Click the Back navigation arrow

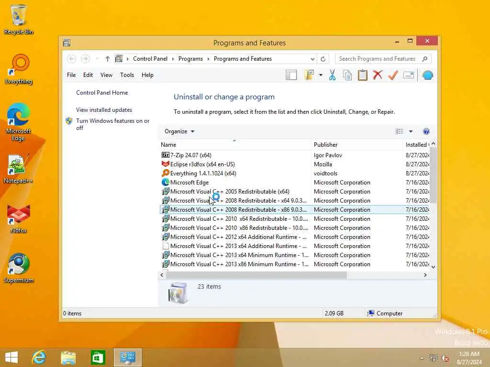pyautogui.click(x=72, y=59)
